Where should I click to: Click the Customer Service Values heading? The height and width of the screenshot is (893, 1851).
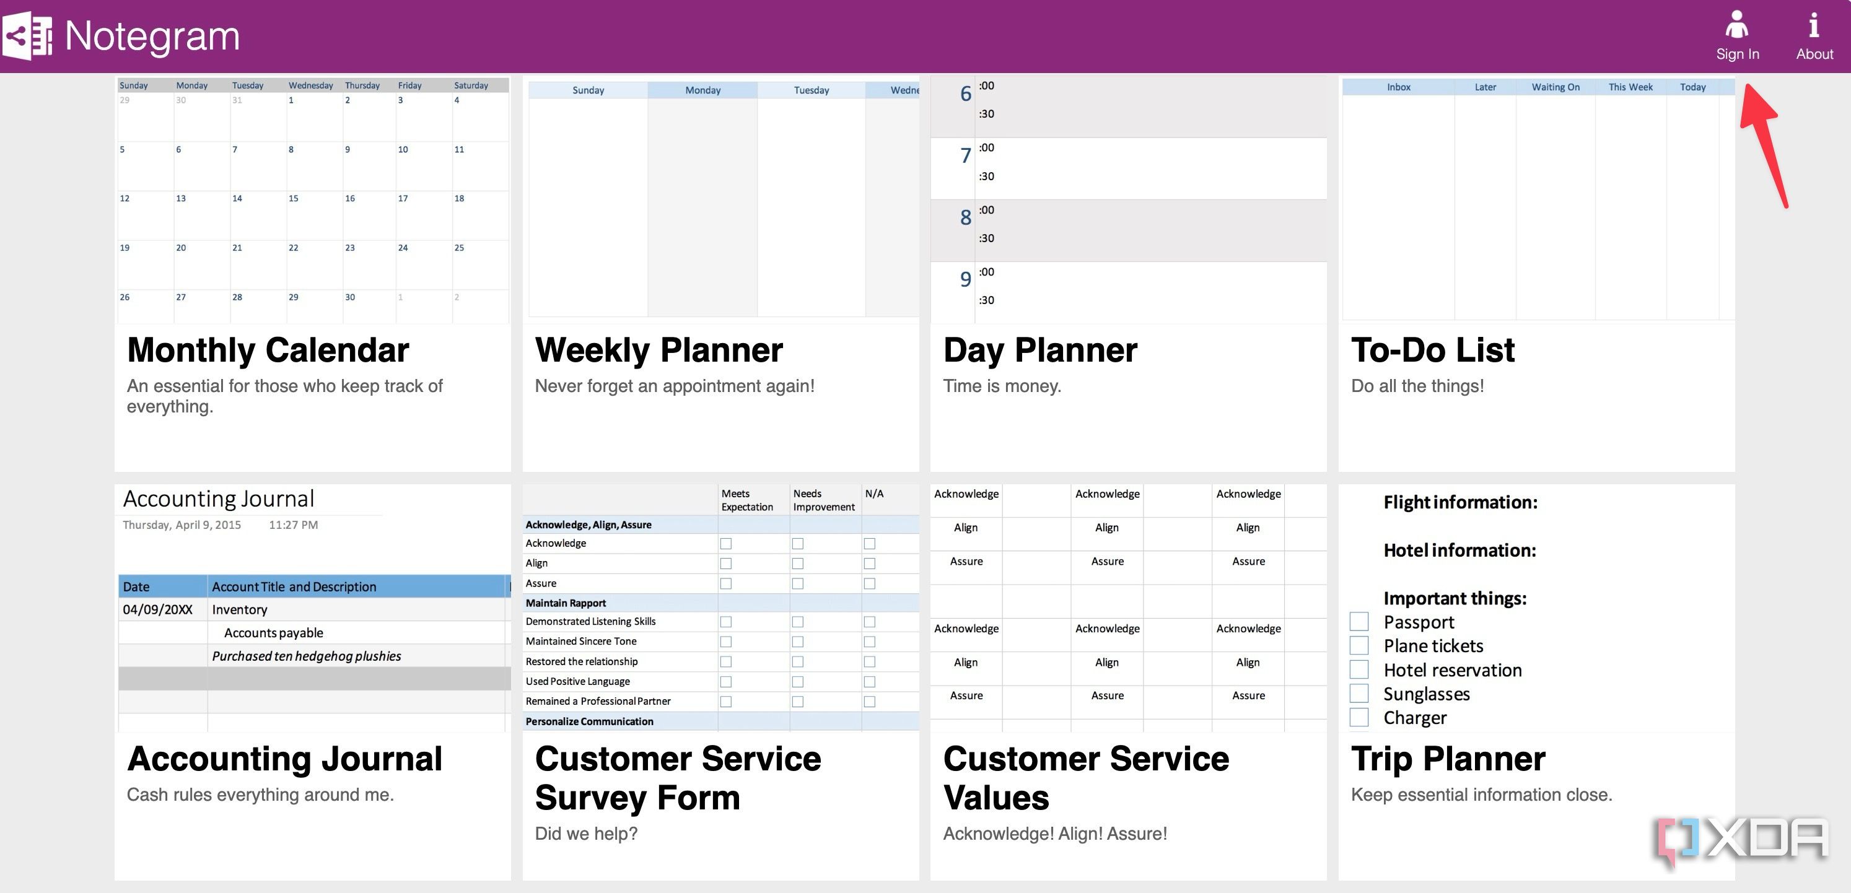1086,778
